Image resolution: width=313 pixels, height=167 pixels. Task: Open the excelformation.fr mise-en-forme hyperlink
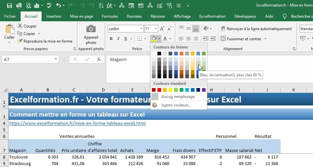78,123
